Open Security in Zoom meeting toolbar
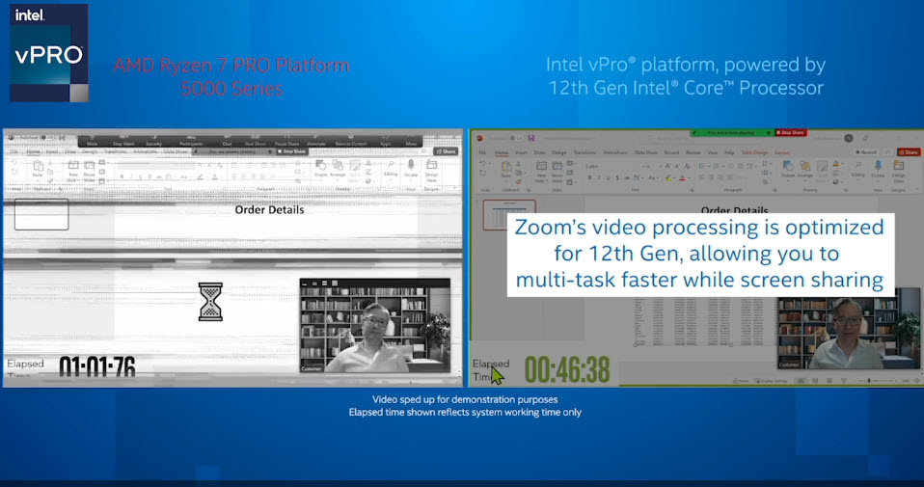This screenshot has width=924, height=487. pos(153,141)
